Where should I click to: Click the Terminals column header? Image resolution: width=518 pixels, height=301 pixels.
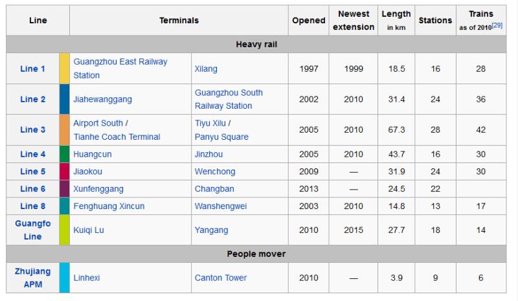[x=179, y=21]
